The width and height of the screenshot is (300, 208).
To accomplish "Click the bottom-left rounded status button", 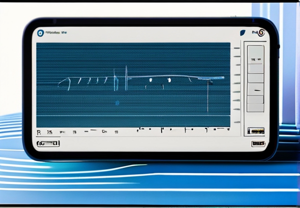I will coord(48,143).
